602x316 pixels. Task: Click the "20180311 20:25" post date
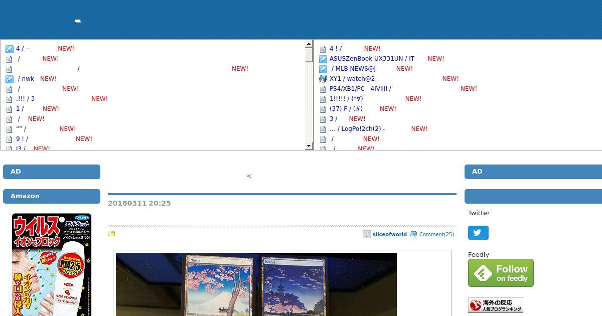click(x=139, y=203)
